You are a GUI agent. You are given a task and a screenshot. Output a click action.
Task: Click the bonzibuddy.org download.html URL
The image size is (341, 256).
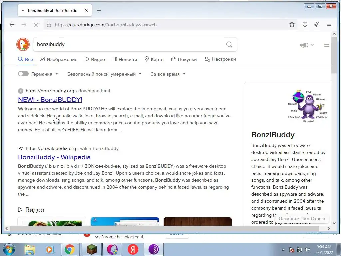68,91
